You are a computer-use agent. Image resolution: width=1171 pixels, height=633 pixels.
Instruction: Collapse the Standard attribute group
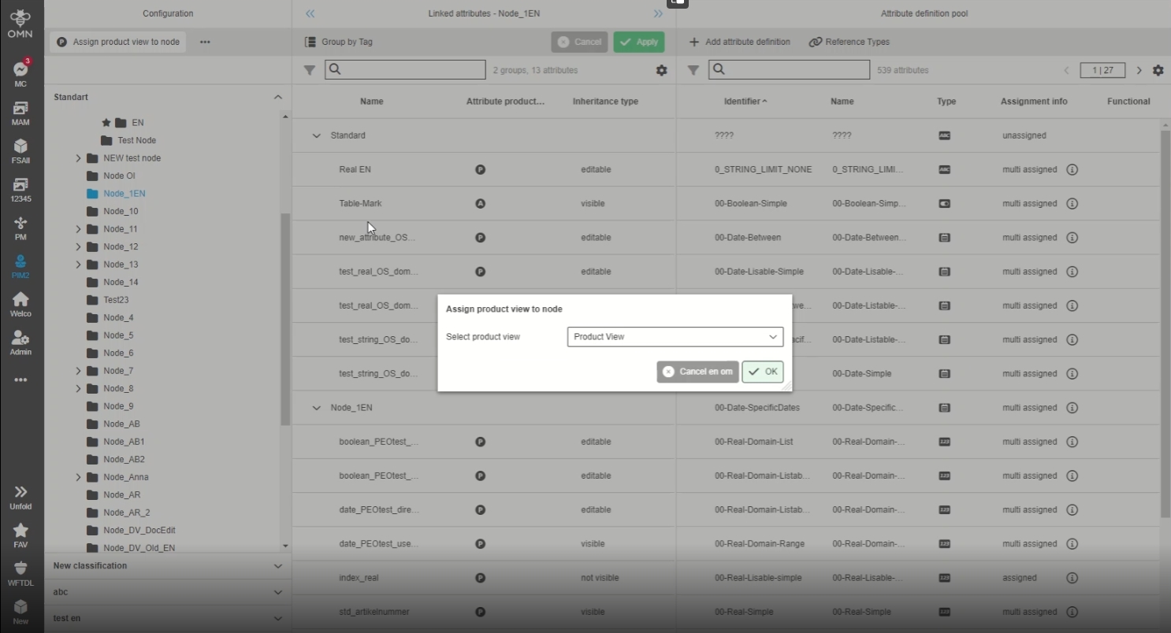pyautogui.click(x=317, y=135)
